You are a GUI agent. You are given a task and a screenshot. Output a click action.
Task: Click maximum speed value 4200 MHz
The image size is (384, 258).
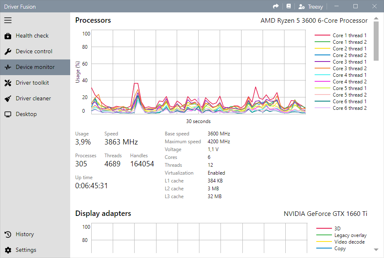pos(219,142)
